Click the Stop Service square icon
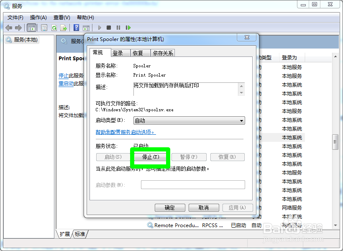Viewport: 343px width, 251px height. [108, 28]
